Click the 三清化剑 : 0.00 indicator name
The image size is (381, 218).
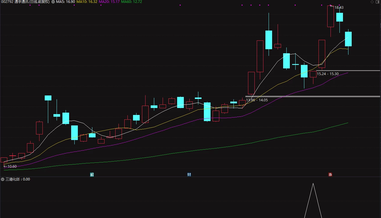click(x=18, y=179)
